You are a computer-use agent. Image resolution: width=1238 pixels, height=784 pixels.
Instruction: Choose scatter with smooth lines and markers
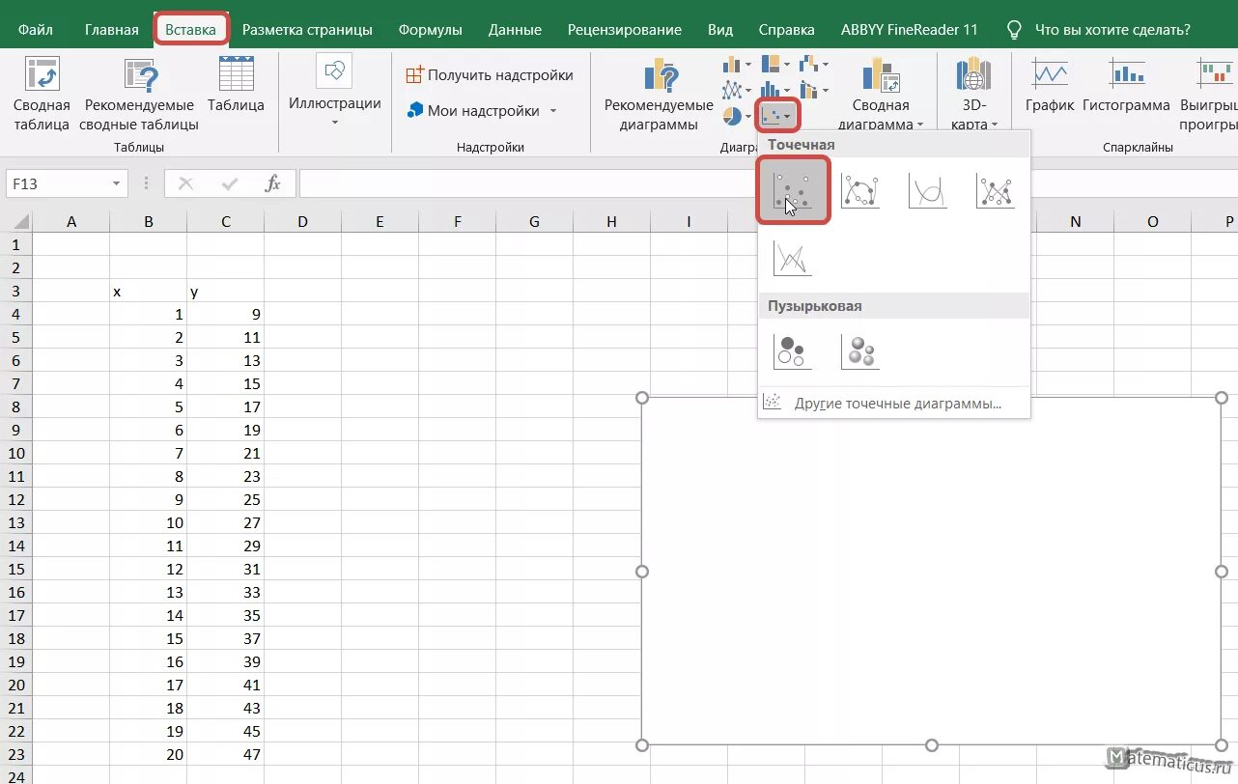[x=859, y=189]
